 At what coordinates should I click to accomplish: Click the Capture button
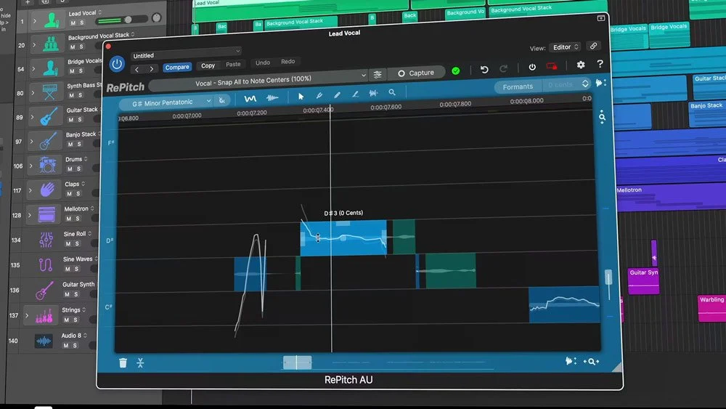(416, 73)
